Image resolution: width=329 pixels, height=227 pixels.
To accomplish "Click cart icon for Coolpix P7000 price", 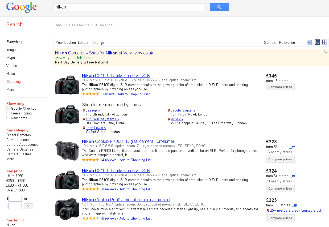I will (293, 147).
